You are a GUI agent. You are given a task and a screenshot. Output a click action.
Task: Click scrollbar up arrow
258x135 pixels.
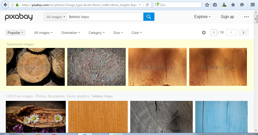pos(256,12)
